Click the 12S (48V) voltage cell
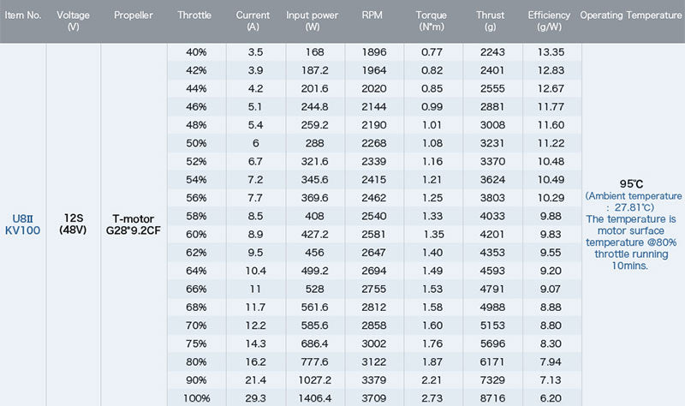 (71, 224)
